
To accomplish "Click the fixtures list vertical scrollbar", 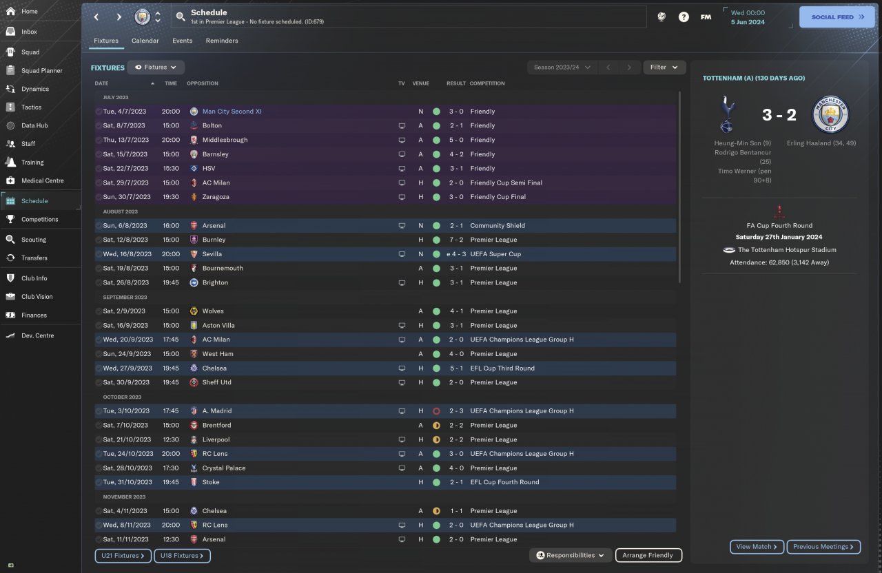I will pyautogui.click(x=679, y=186).
